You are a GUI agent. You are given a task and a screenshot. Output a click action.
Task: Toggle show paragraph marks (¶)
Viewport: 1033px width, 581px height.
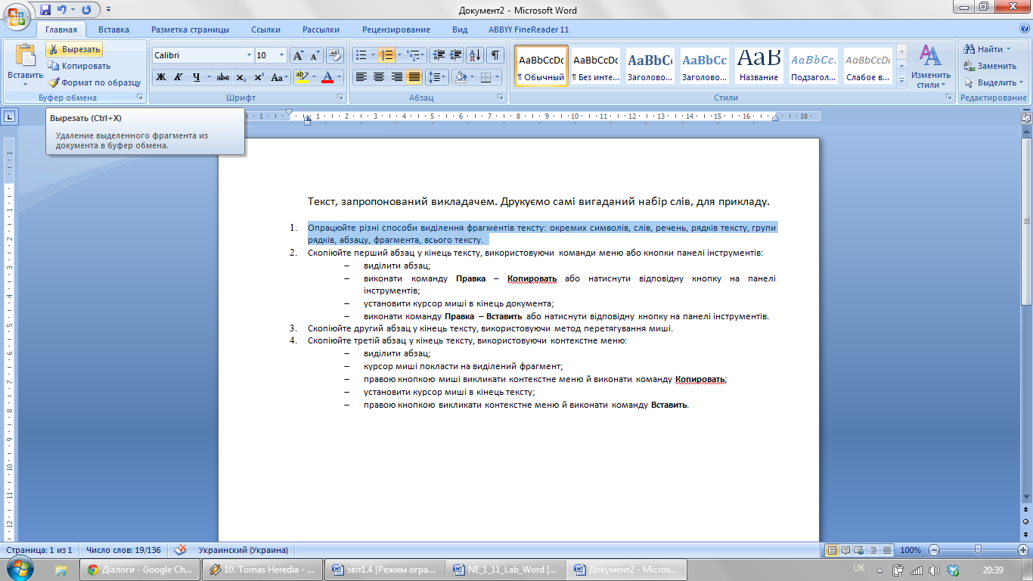[x=495, y=55]
